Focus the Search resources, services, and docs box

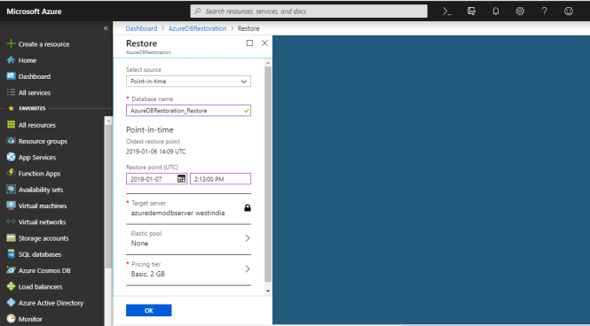(x=309, y=12)
